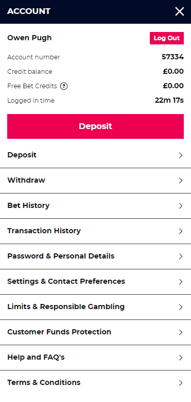View the Terms & Conditions page
The height and width of the screenshot is (402, 191).
[95, 383]
